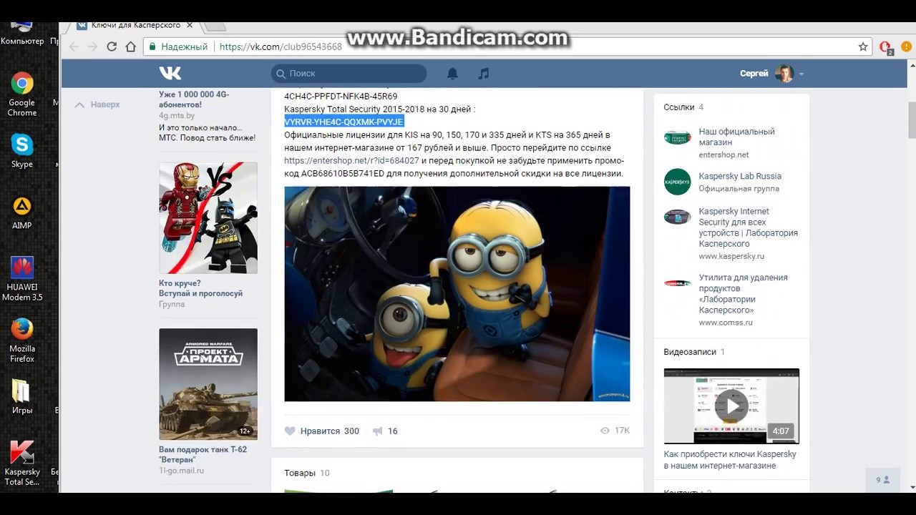Click the 17K views counter
916x515 pixels.
tap(615, 431)
